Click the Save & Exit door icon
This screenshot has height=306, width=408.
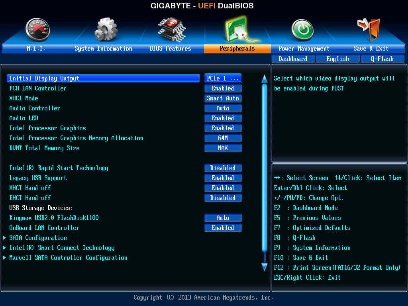[x=369, y=29]
